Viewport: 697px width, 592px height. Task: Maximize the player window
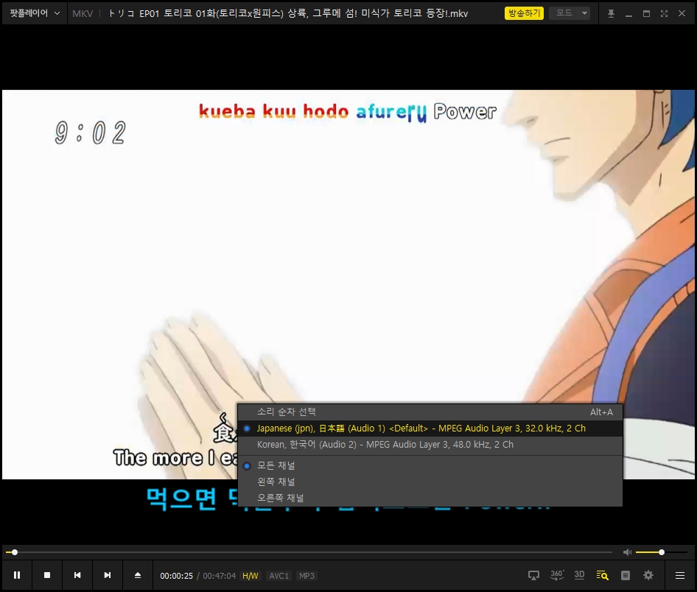tap(646, 13)
